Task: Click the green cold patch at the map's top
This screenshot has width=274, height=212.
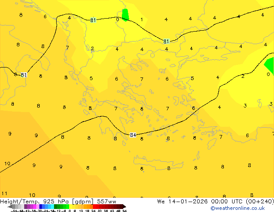Action: (125, 15)
